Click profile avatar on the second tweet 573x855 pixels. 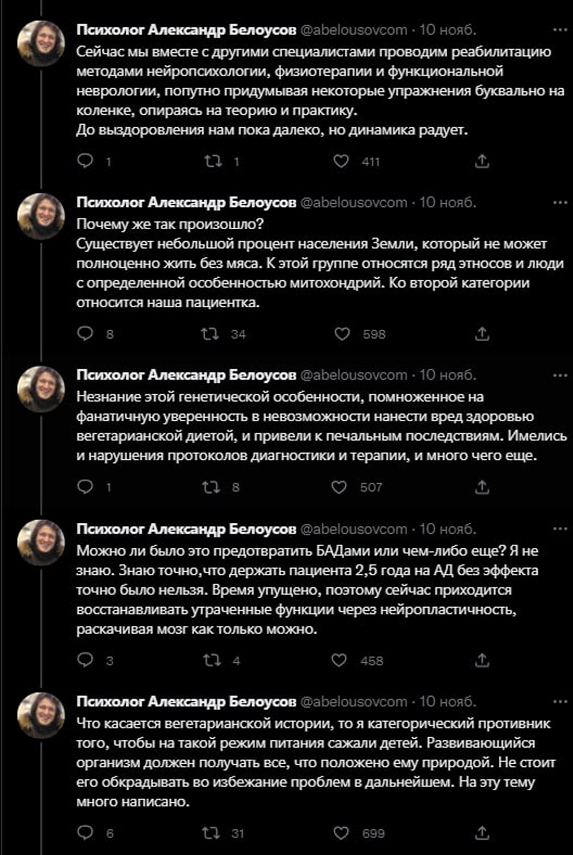tap(41, 215)
